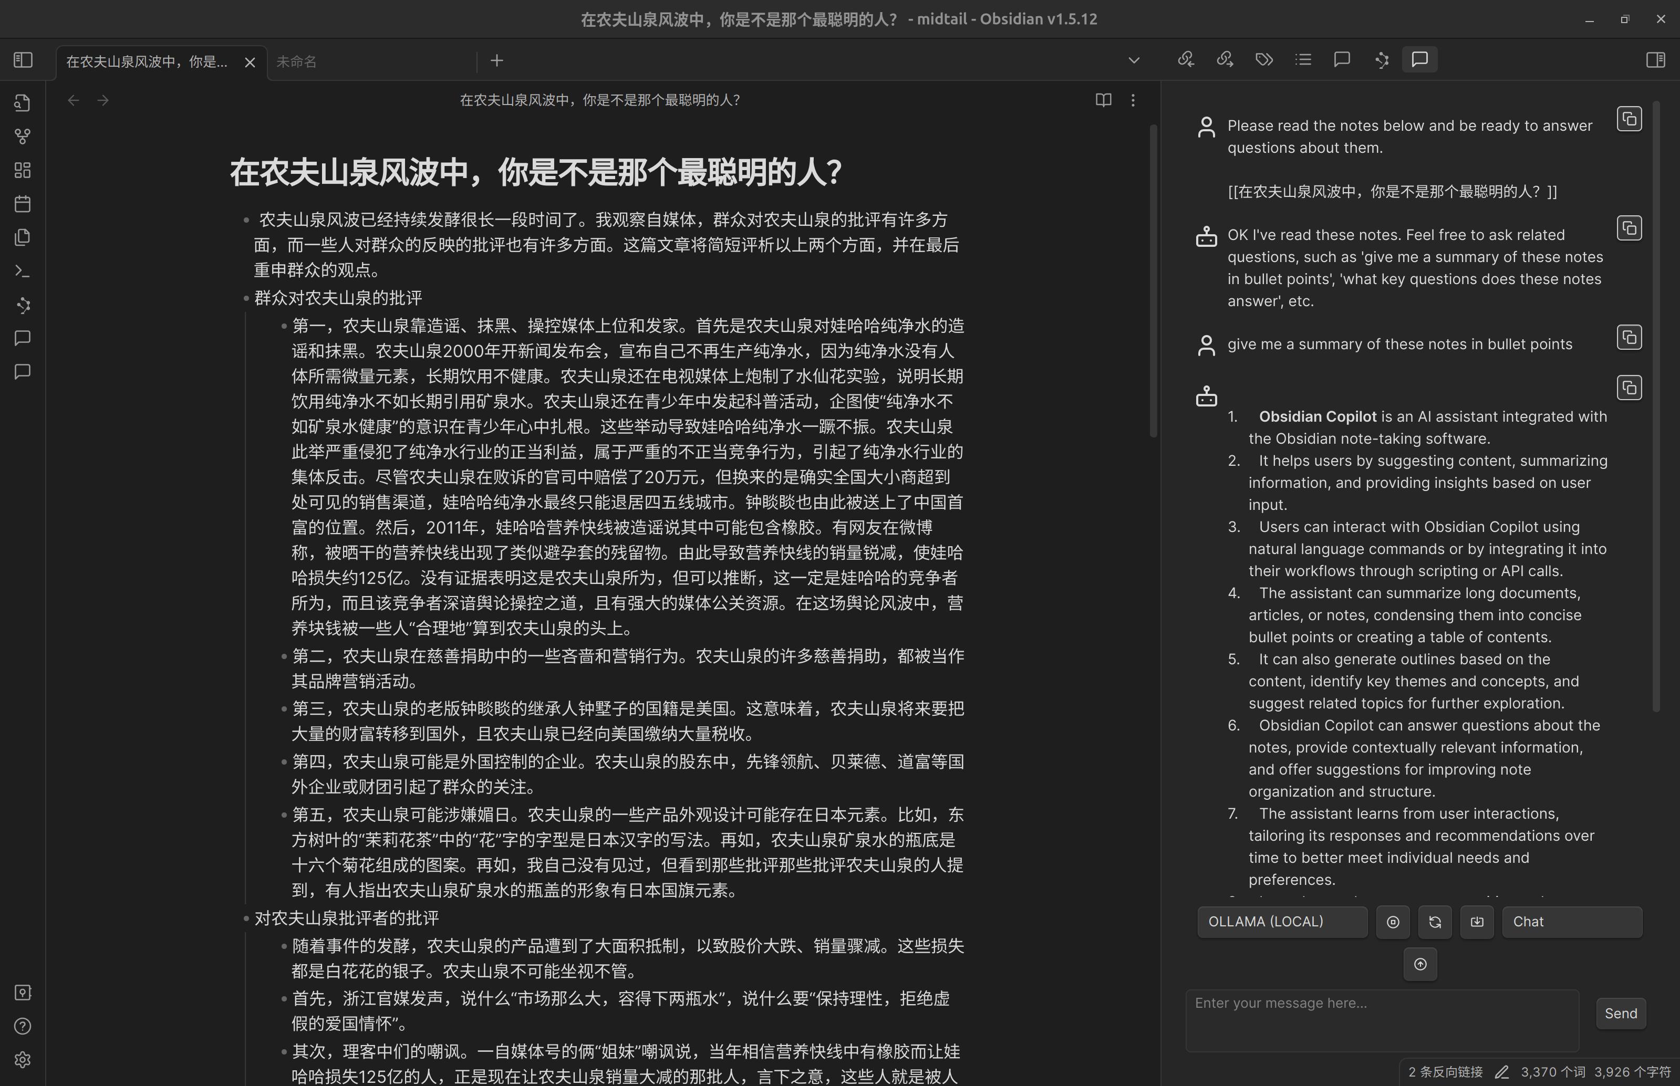This screenshot has width=1680, height=1086.
Task: Close the 在农夫山泉风波中 tab
Action: pos(250,63)
